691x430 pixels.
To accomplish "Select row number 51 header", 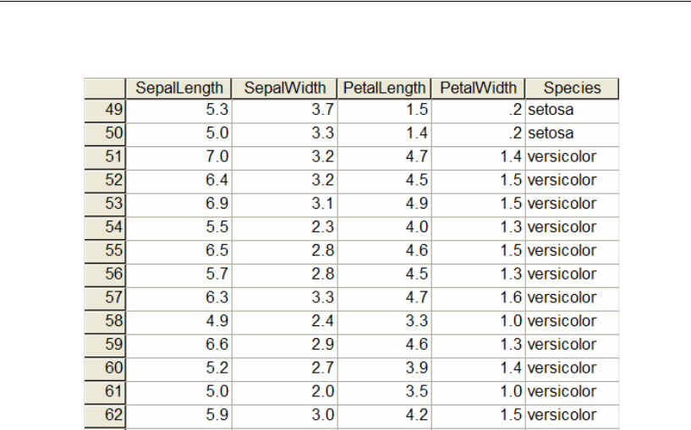I will (104, 157).
